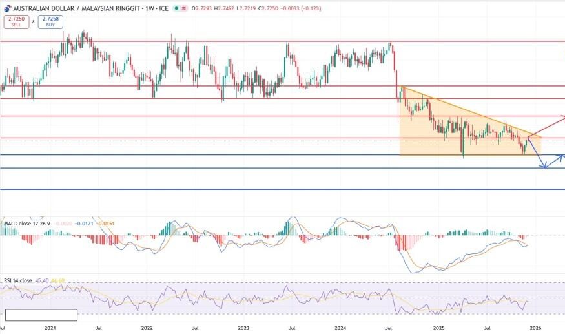
Task: Select the lowest blue horizontal support line
Action: click(194, 189)
